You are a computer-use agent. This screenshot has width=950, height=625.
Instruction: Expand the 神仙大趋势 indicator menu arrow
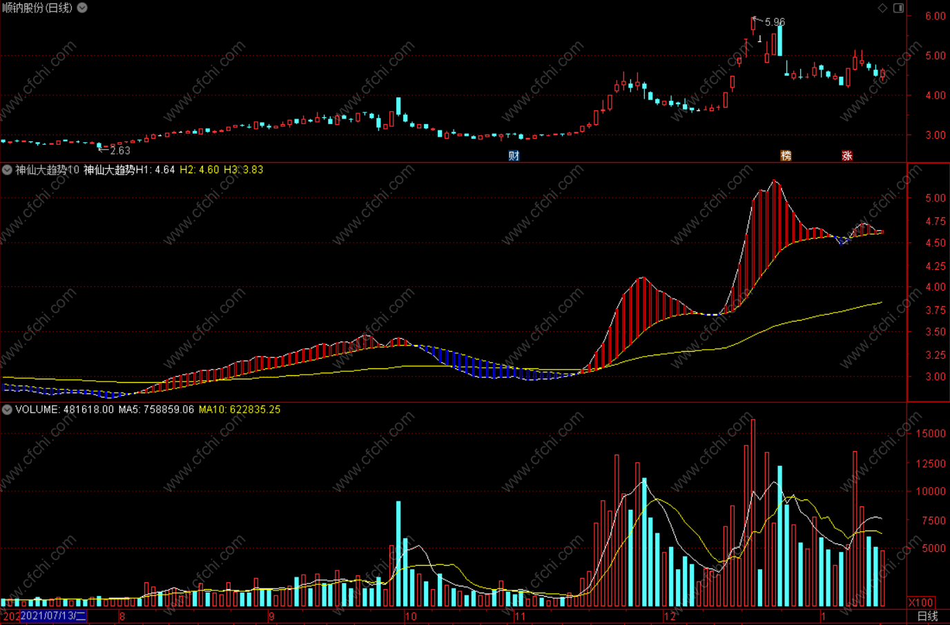[x=7, y=170]
